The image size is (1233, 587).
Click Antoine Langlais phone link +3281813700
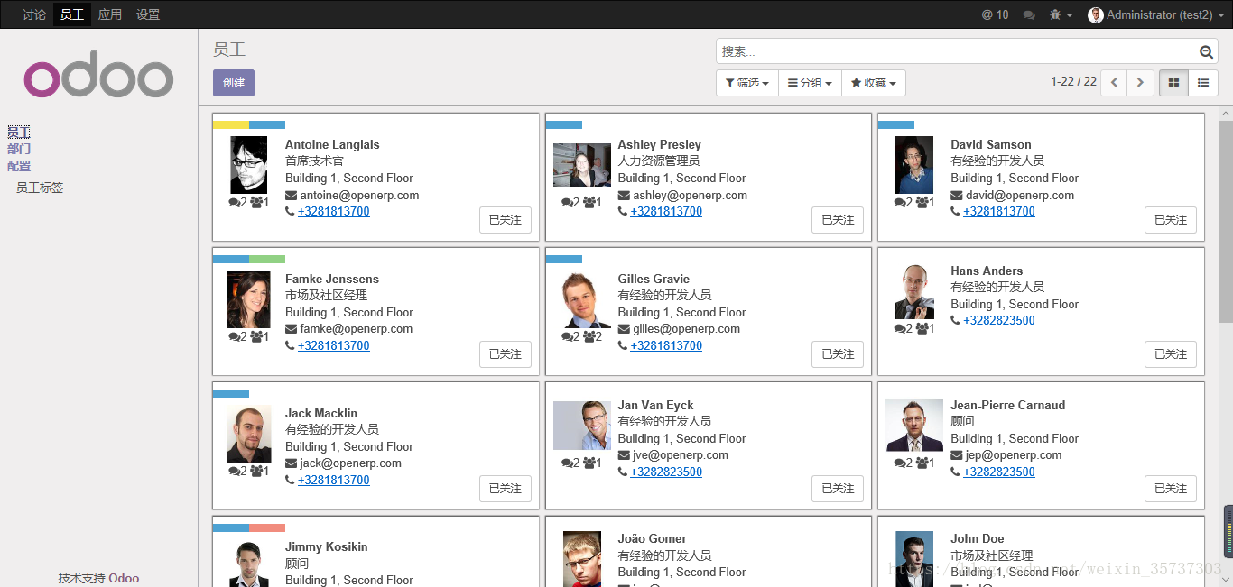334,212
